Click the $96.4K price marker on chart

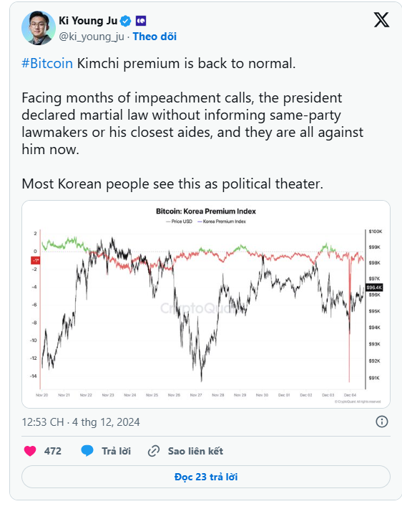tap(374, 287)
